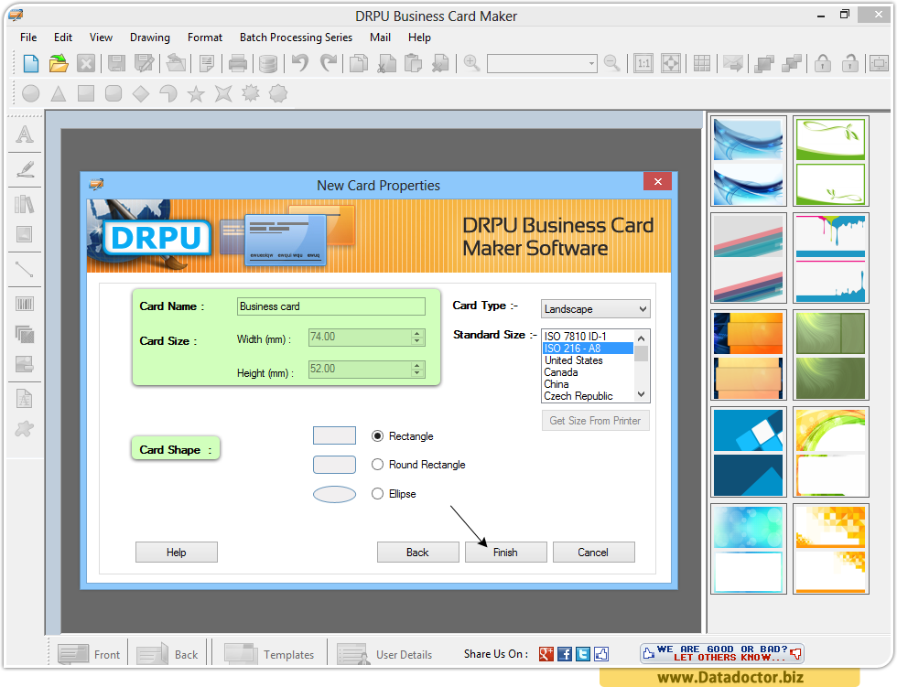Select the Barcode tool in left sidebar
The image size is (897, 687).
[25, 304]
